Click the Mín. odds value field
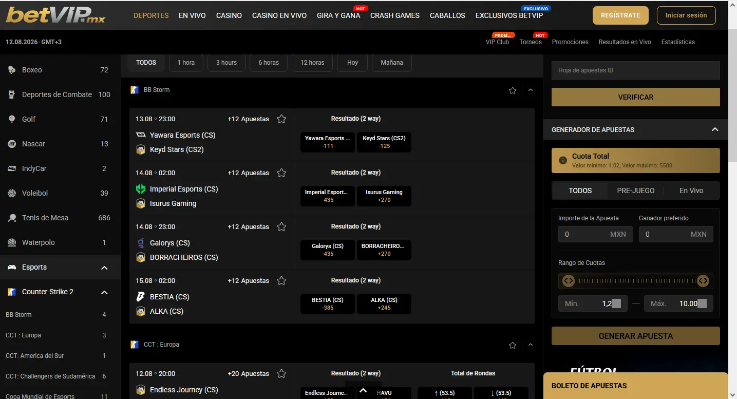Image resolution: width=737 pixels, height=399 pixels. tap(593, 303)
